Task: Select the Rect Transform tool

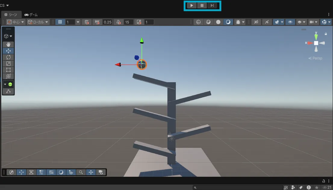Action: click(x=8, y=70)
